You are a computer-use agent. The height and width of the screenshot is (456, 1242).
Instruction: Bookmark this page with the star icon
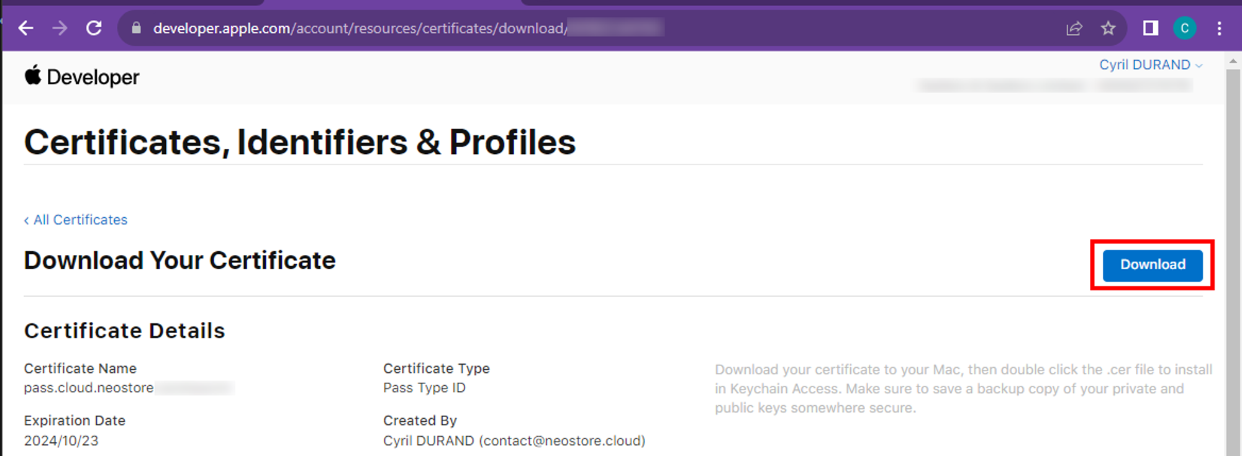coord(1108,28)
